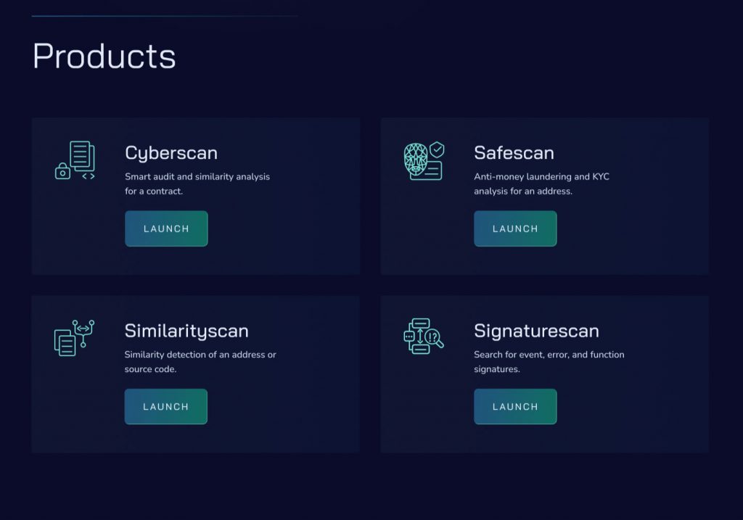Launch the Similarityscan product
The image size is (743, 520).
click(x=166, y=406)
